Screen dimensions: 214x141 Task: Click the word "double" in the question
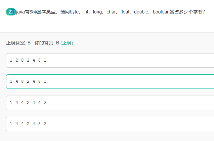[x=141, y=12]
